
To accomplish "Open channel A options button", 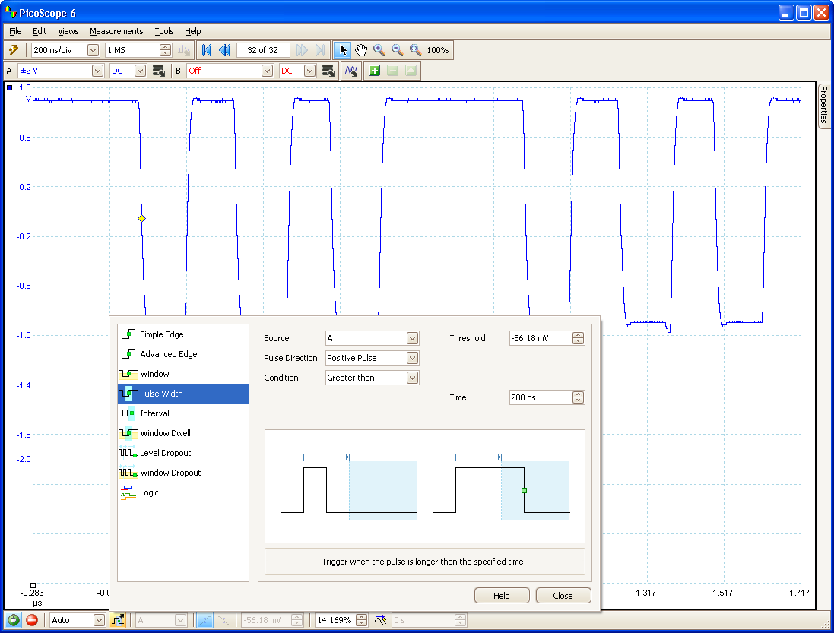I will (x=159, y=71).
